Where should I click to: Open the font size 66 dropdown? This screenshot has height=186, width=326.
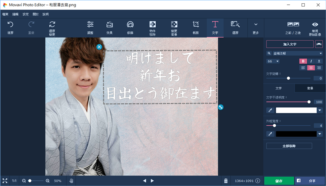(x=273, y=61)
